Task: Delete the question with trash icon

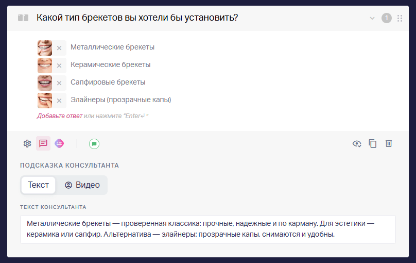Action: click(x=389, y=143)
